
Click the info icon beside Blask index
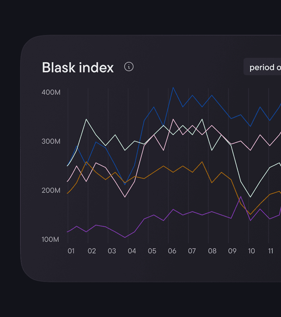tap(129, 67)
